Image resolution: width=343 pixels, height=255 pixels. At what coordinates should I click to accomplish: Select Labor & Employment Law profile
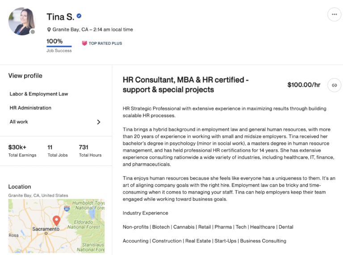[39, 94]
